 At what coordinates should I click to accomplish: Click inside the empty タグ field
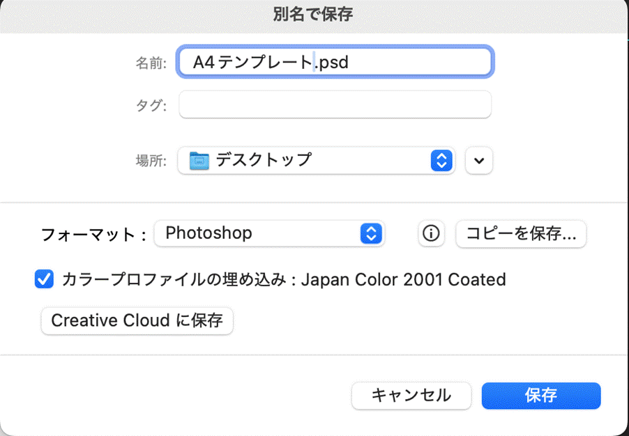335,105
